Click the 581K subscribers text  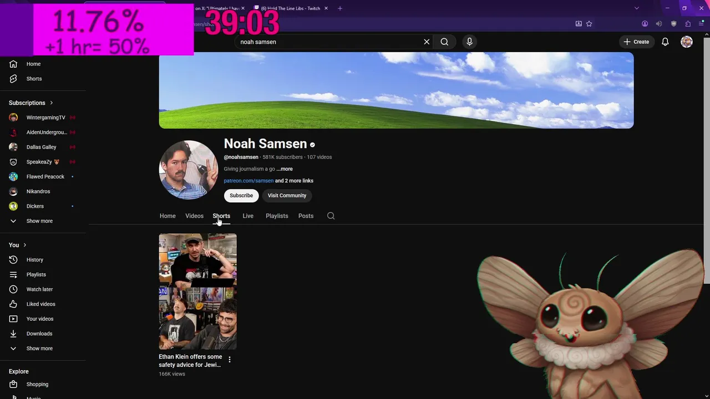[x=283, y=157]
